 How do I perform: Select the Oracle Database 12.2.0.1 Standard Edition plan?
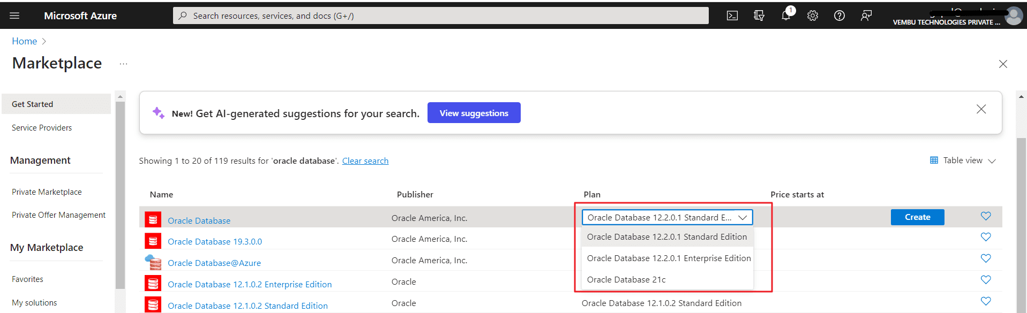click(x=668, y=237)
